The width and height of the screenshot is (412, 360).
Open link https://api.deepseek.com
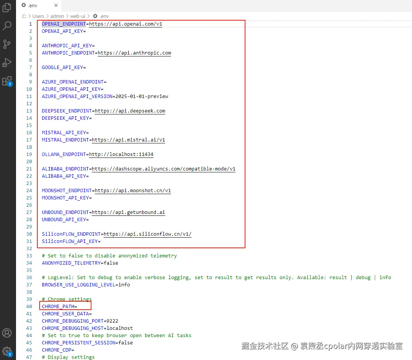[130, 111]
